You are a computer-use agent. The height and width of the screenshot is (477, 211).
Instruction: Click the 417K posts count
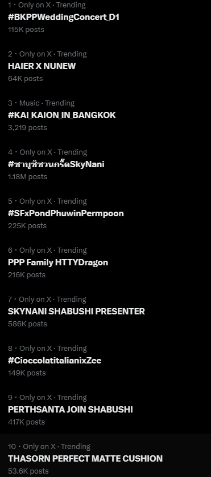[26, 422]
